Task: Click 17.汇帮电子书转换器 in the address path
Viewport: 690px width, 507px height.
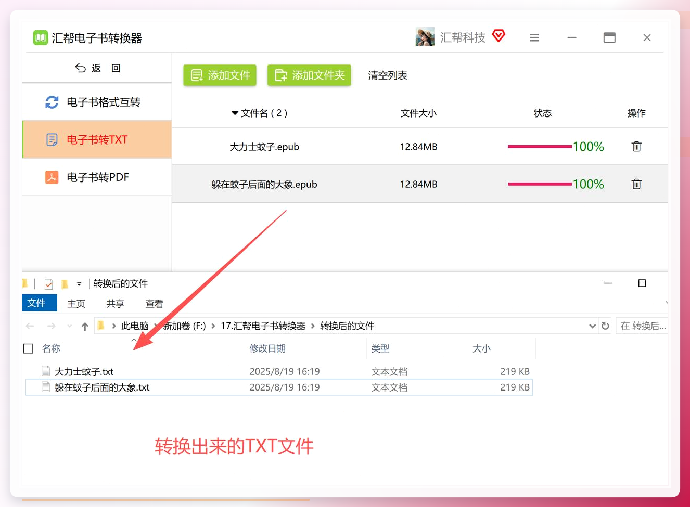Action: point(263,326)
